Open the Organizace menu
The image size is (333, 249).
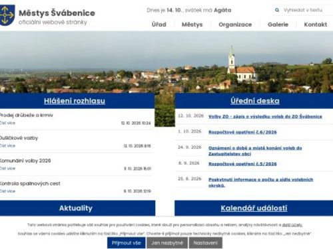pos(235,25)
